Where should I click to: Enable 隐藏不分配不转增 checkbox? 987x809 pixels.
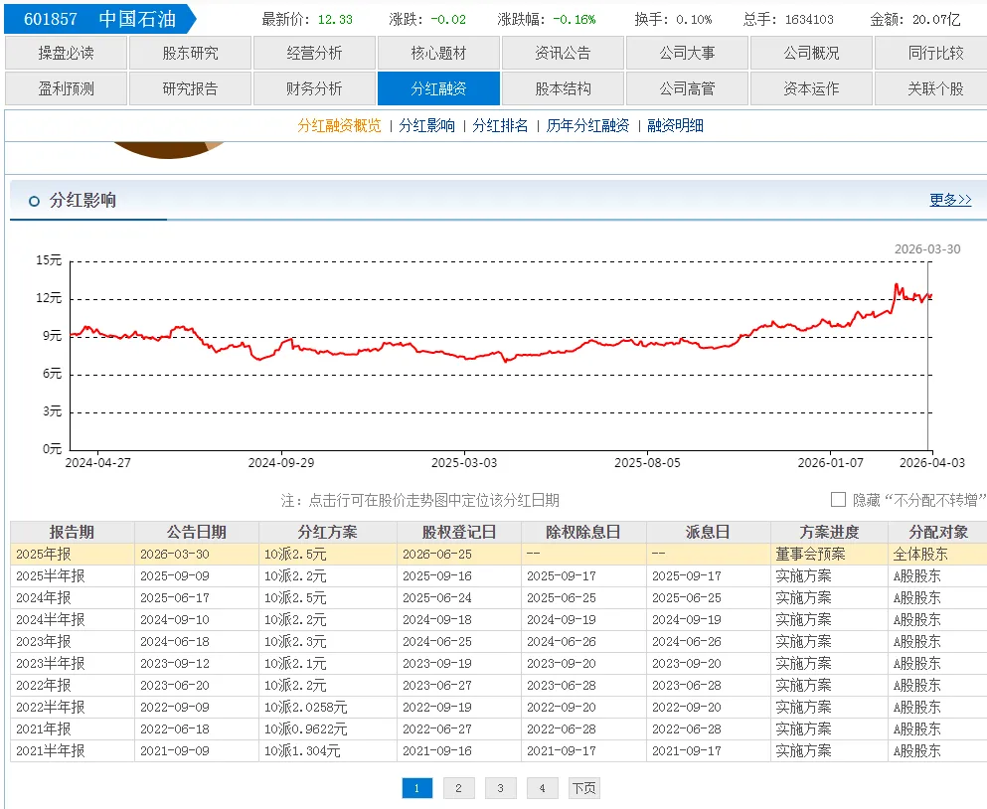click(x=838, y=499)
